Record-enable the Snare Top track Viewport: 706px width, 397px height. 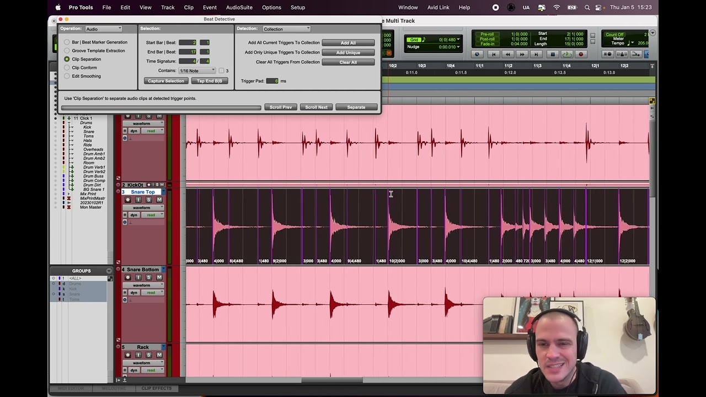[x=128, y=200]
